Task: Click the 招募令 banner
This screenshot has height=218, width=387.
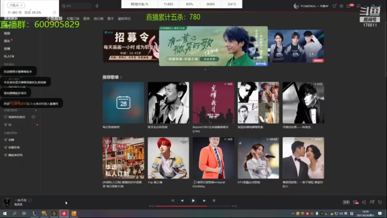Action: coord(131,46)
